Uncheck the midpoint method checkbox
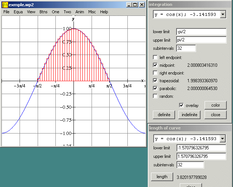 [155, 65]
